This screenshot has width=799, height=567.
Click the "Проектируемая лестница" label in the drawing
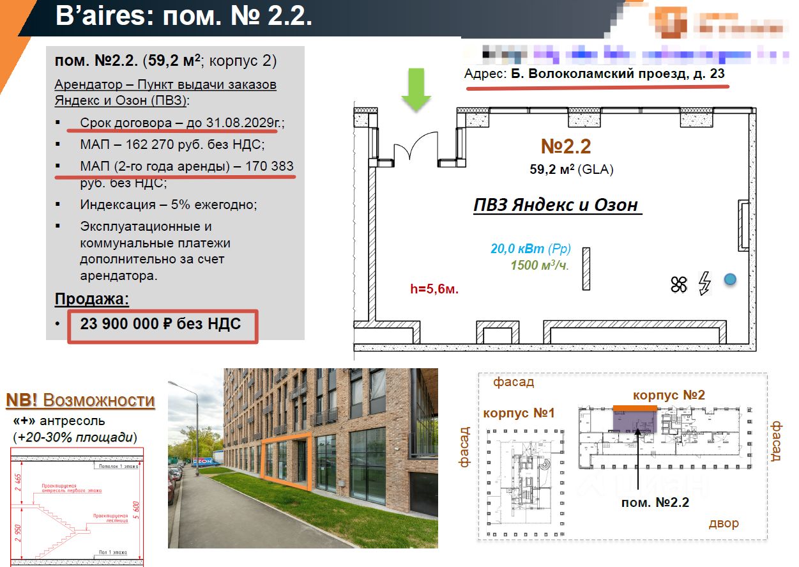pos(110,518)
